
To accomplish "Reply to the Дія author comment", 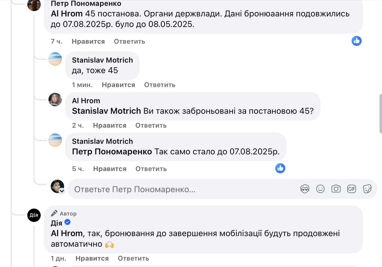I will (133, 258).
